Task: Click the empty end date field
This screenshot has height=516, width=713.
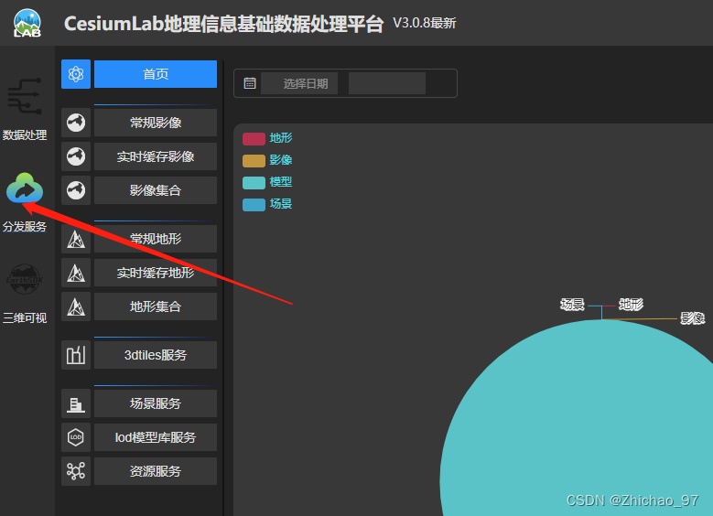Action: pos(387,83)
